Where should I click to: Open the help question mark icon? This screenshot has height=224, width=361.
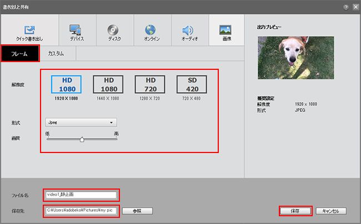click(x=346, y=7)
